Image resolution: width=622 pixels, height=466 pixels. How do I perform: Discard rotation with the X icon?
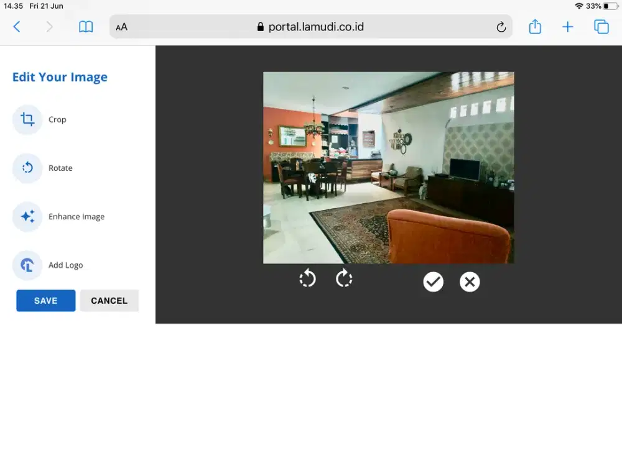click(470, 282)
